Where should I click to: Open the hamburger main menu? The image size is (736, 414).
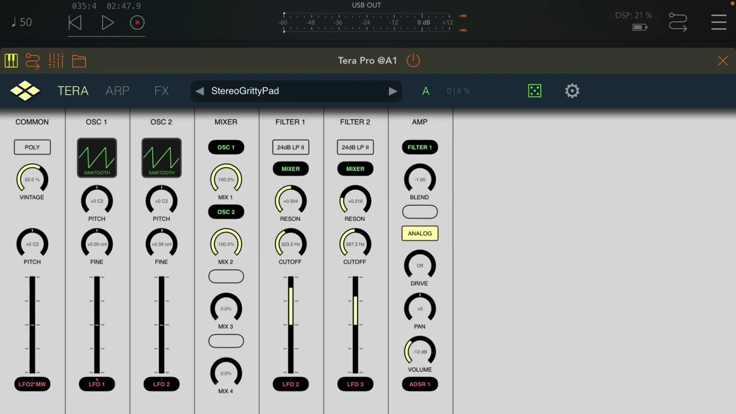[x=719, y=22]
